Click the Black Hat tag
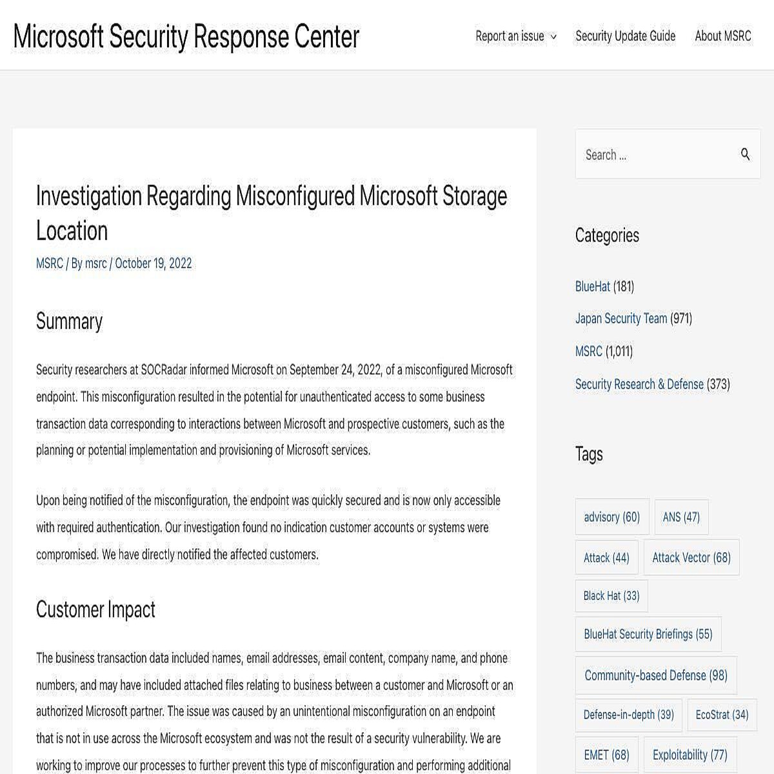Image resolution: width=774 pixels, height=774 pixels. pyautogui.click(x=611, y=595)
